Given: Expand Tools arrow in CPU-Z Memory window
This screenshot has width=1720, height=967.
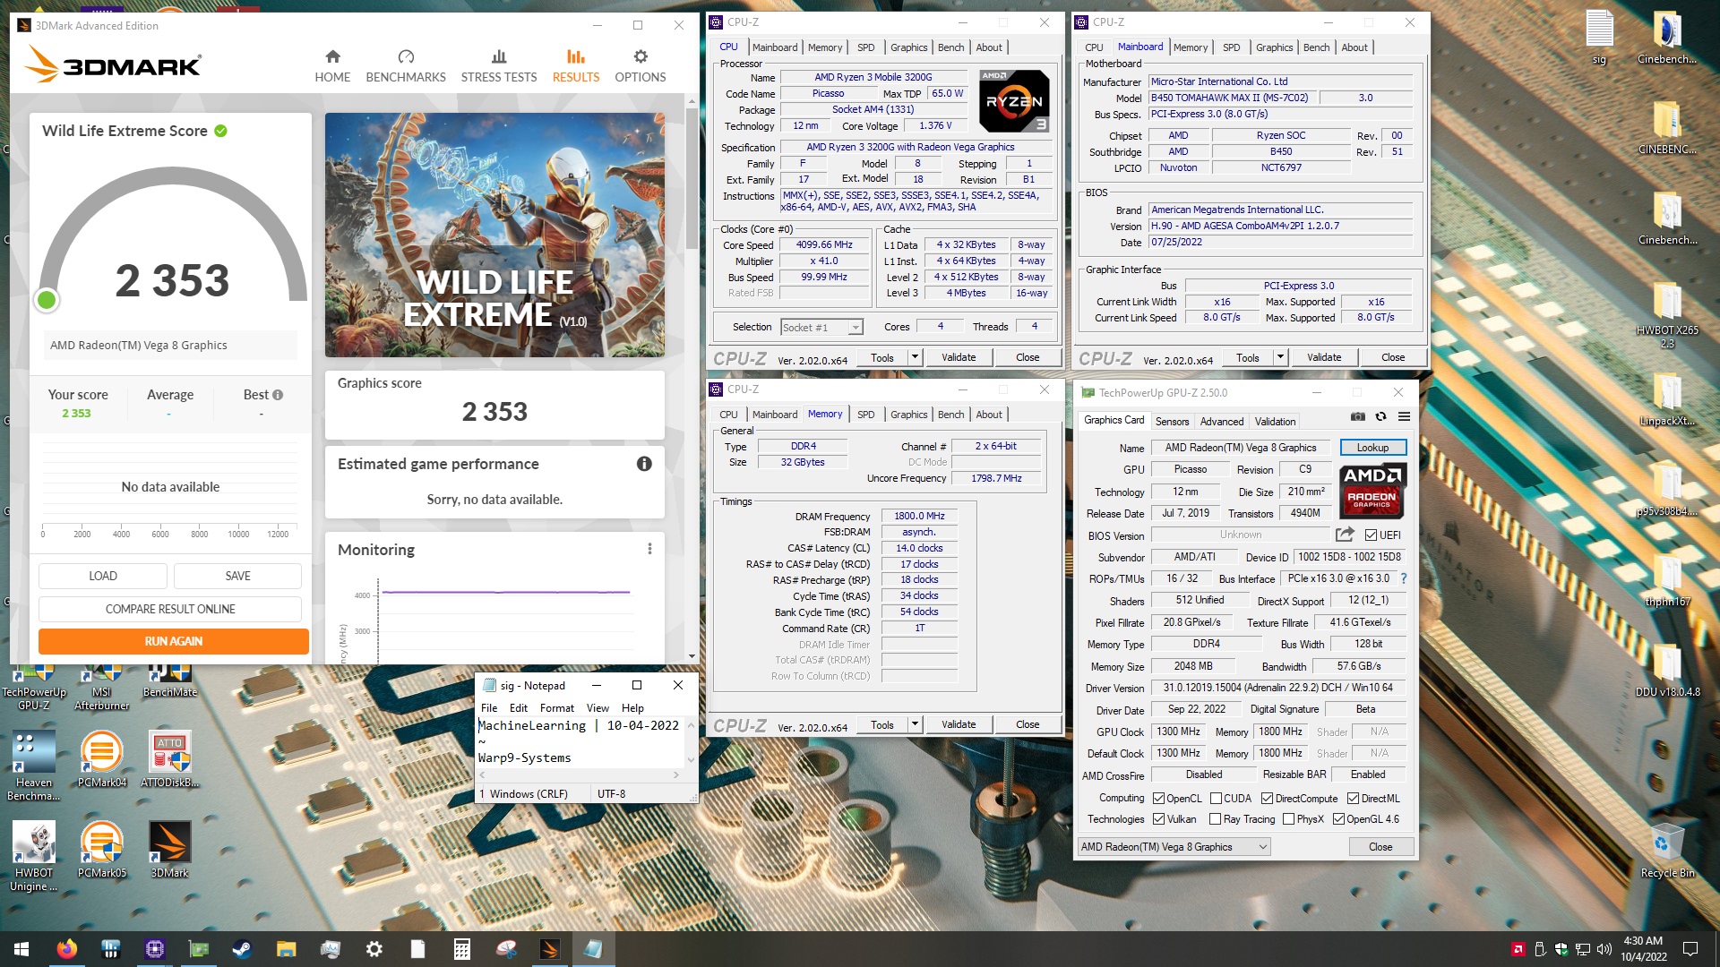Looking at the screenshot, I should pyautogui.click(x=915, y=724).
